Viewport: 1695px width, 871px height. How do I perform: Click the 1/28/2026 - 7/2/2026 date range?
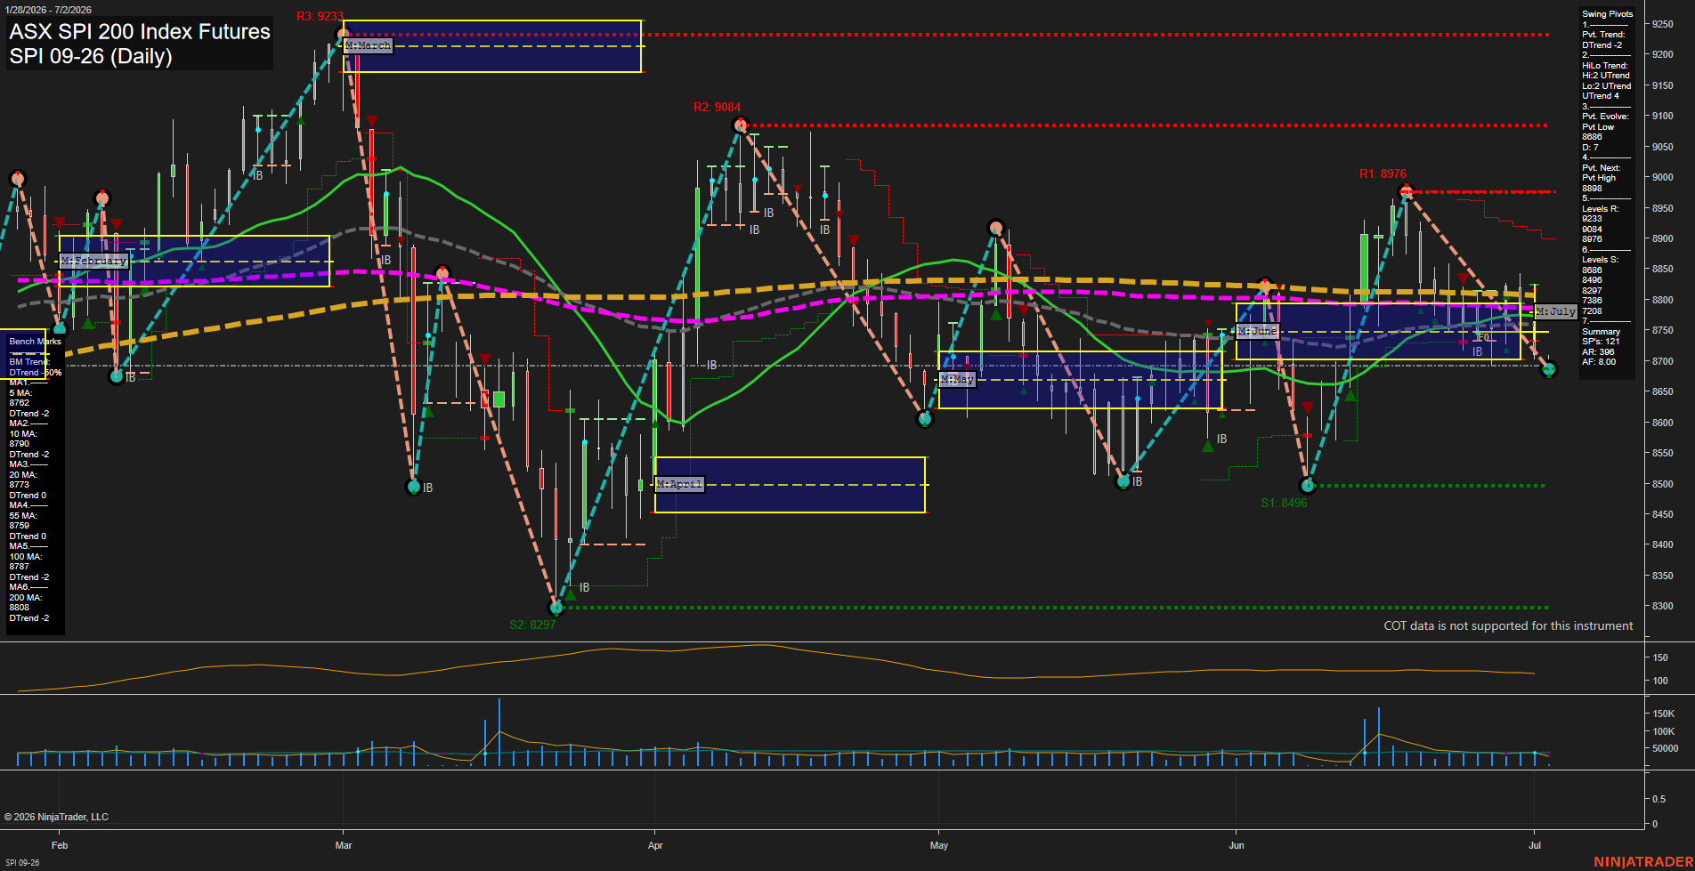pos(46,10)
